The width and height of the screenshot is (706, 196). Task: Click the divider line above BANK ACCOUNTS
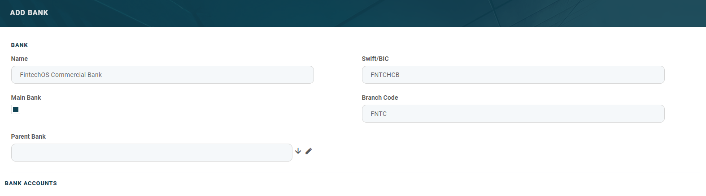point(354,172)
